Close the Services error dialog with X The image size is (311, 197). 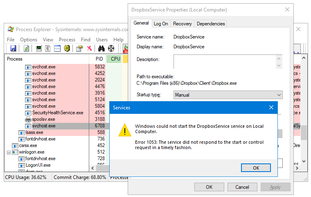[271, 107]
